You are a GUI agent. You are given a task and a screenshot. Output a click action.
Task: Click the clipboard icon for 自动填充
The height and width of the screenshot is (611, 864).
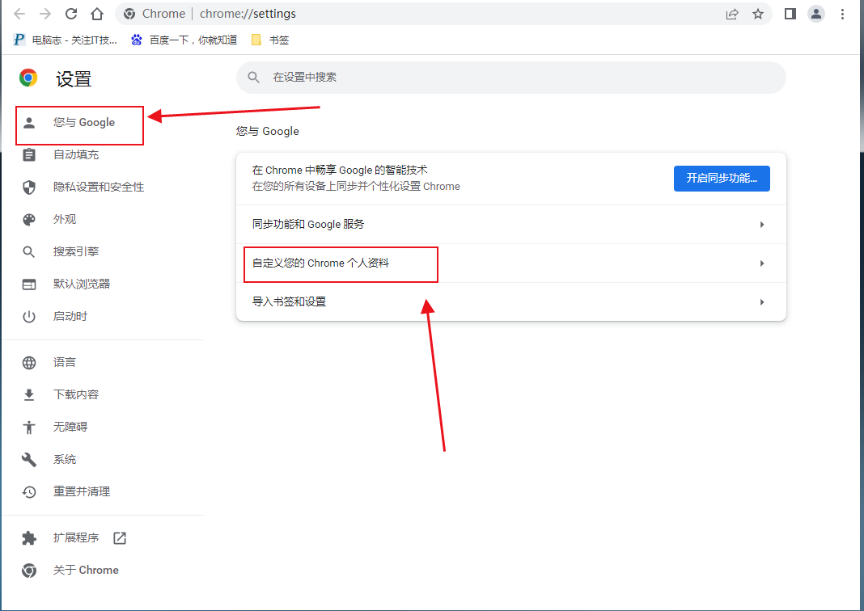29,154
